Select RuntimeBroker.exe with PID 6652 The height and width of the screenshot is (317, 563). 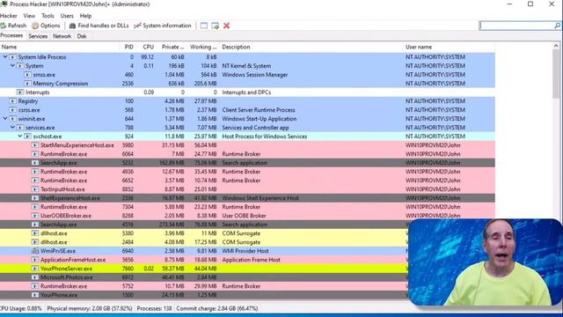(x=247, y=181)
